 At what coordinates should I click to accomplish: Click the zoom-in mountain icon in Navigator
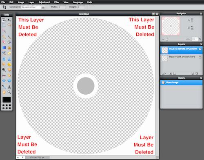188,39
